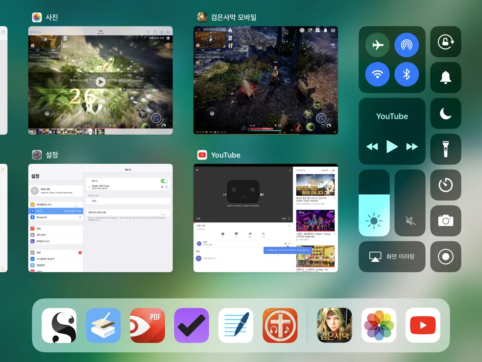The image size is (482, 362).
Task: Toggle AirDrop in Control Center
Action: click(x=406, y=45)
